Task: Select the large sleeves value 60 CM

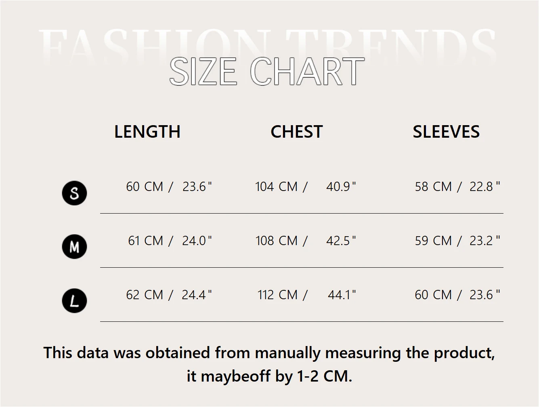Action: (x=433, y=295)
